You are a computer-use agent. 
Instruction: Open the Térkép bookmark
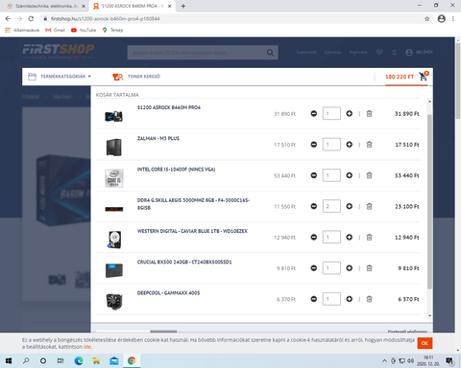(x=112, y=30)
